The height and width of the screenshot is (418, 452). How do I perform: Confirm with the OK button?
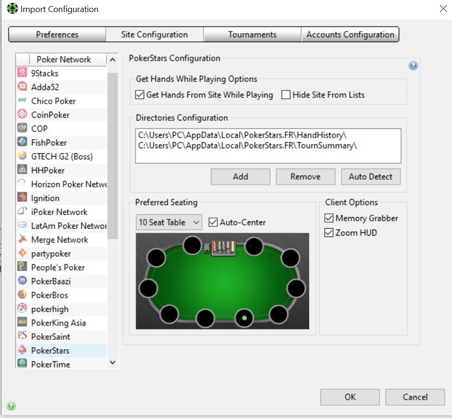click(350, 397)
